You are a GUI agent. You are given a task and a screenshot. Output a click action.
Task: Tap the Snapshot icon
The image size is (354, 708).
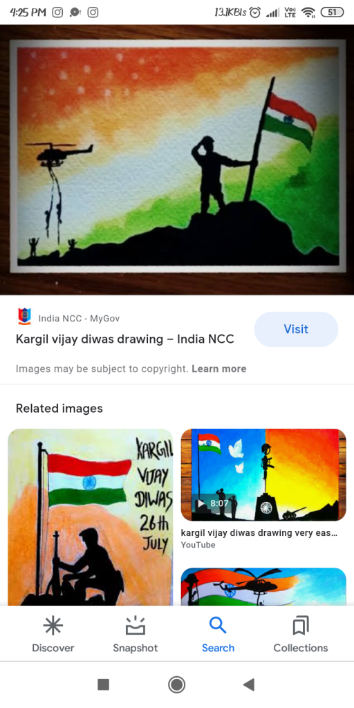[135, 626]
